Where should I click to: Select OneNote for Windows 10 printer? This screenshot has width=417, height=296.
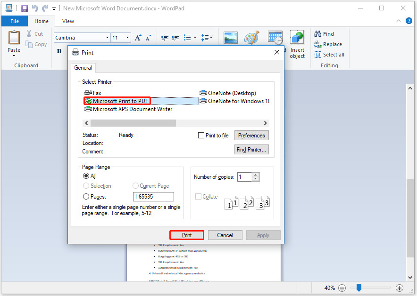234,101
